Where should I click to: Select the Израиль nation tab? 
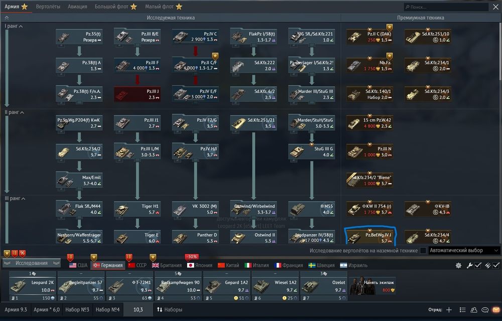(354, 265)
